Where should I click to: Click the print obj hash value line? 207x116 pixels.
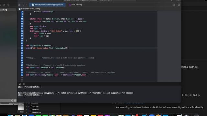pos(47,48)
